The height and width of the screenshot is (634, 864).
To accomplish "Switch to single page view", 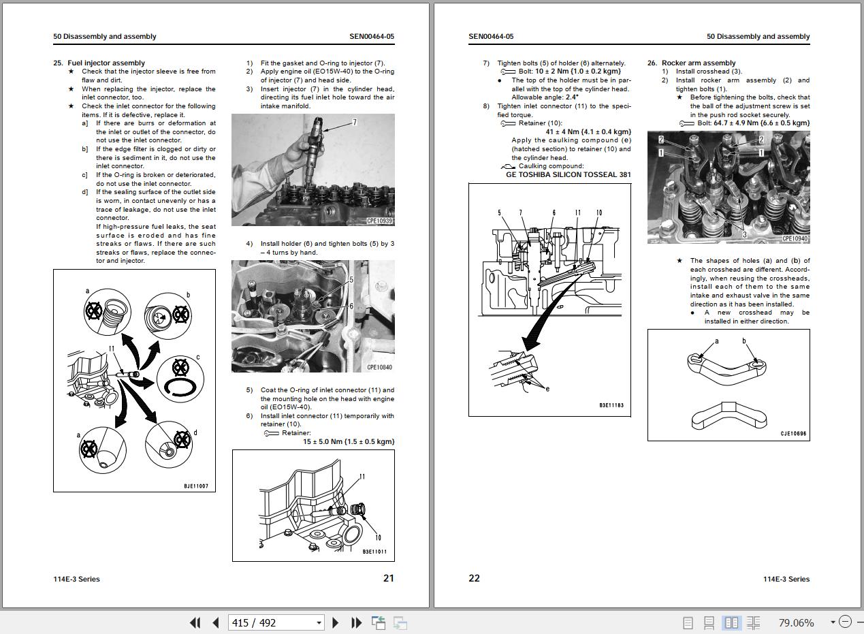I will tap(688, 622).
